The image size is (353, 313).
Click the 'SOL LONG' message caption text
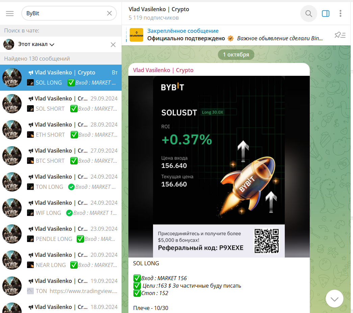tap(146, 263)
